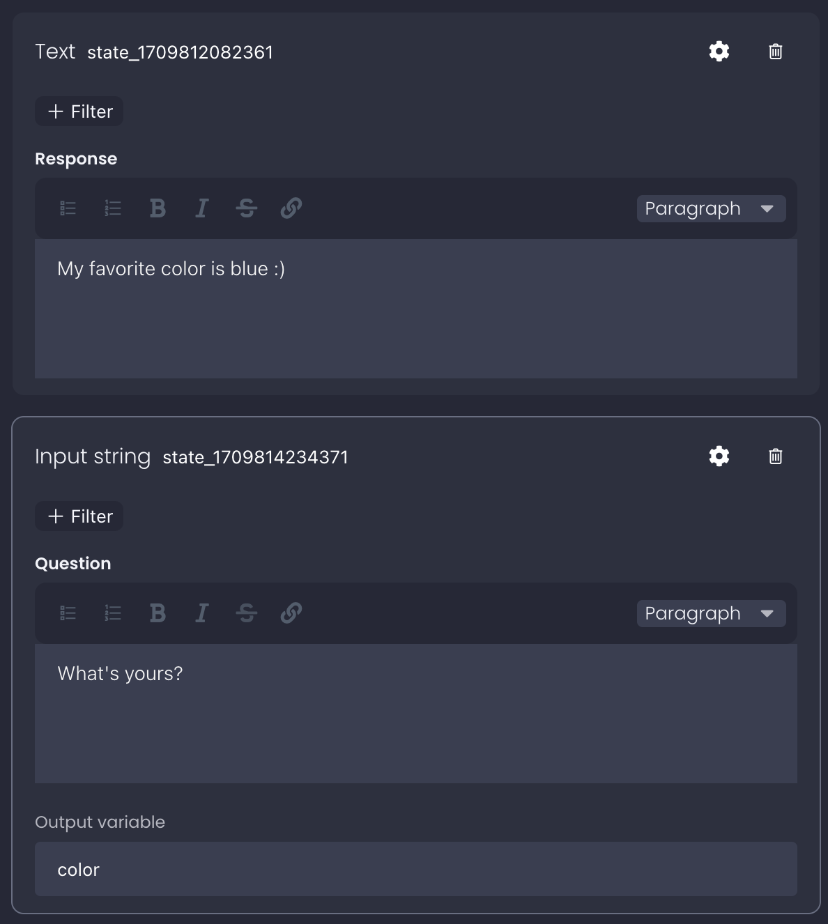
Task: Click the Output variable field containing color
Action: click(x=415, y=870)
